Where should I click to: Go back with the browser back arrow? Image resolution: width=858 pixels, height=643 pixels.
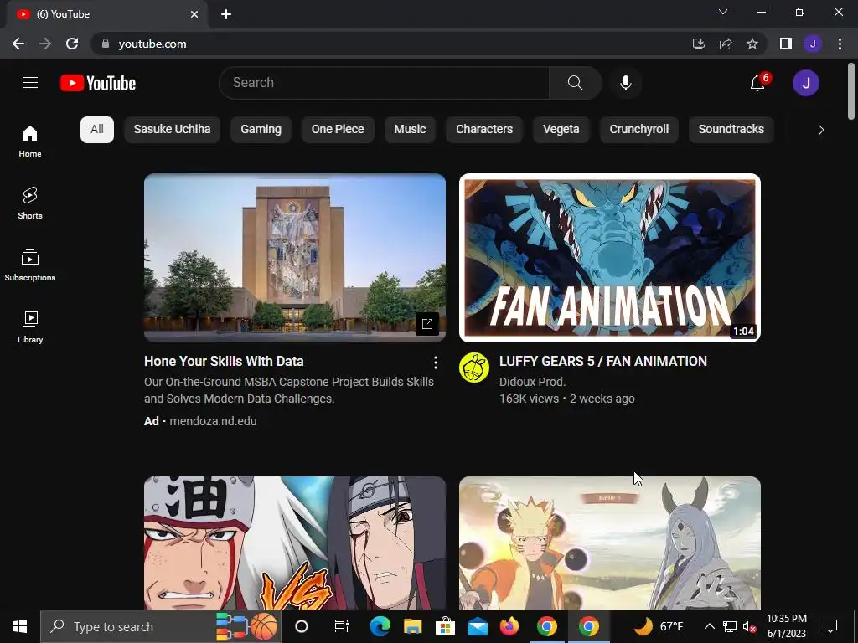[x=18, y=44]
